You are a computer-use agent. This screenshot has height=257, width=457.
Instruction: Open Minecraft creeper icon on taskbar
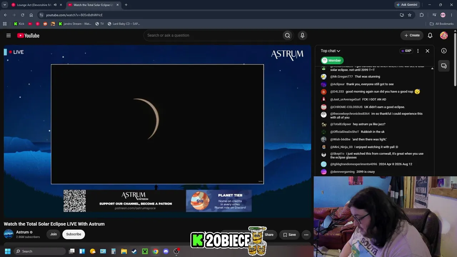pos(145,251)
